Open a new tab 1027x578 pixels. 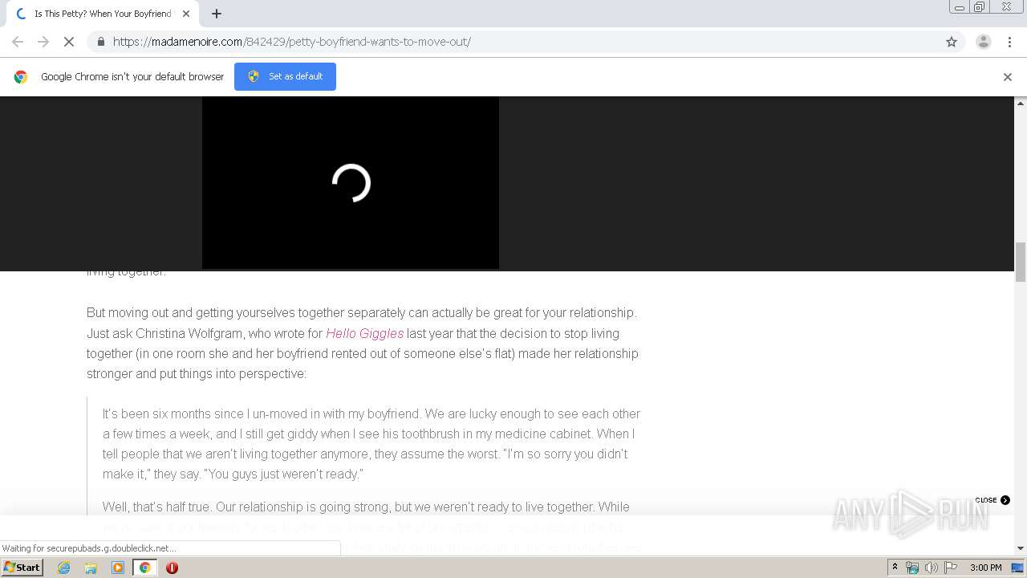pos(217,14)
